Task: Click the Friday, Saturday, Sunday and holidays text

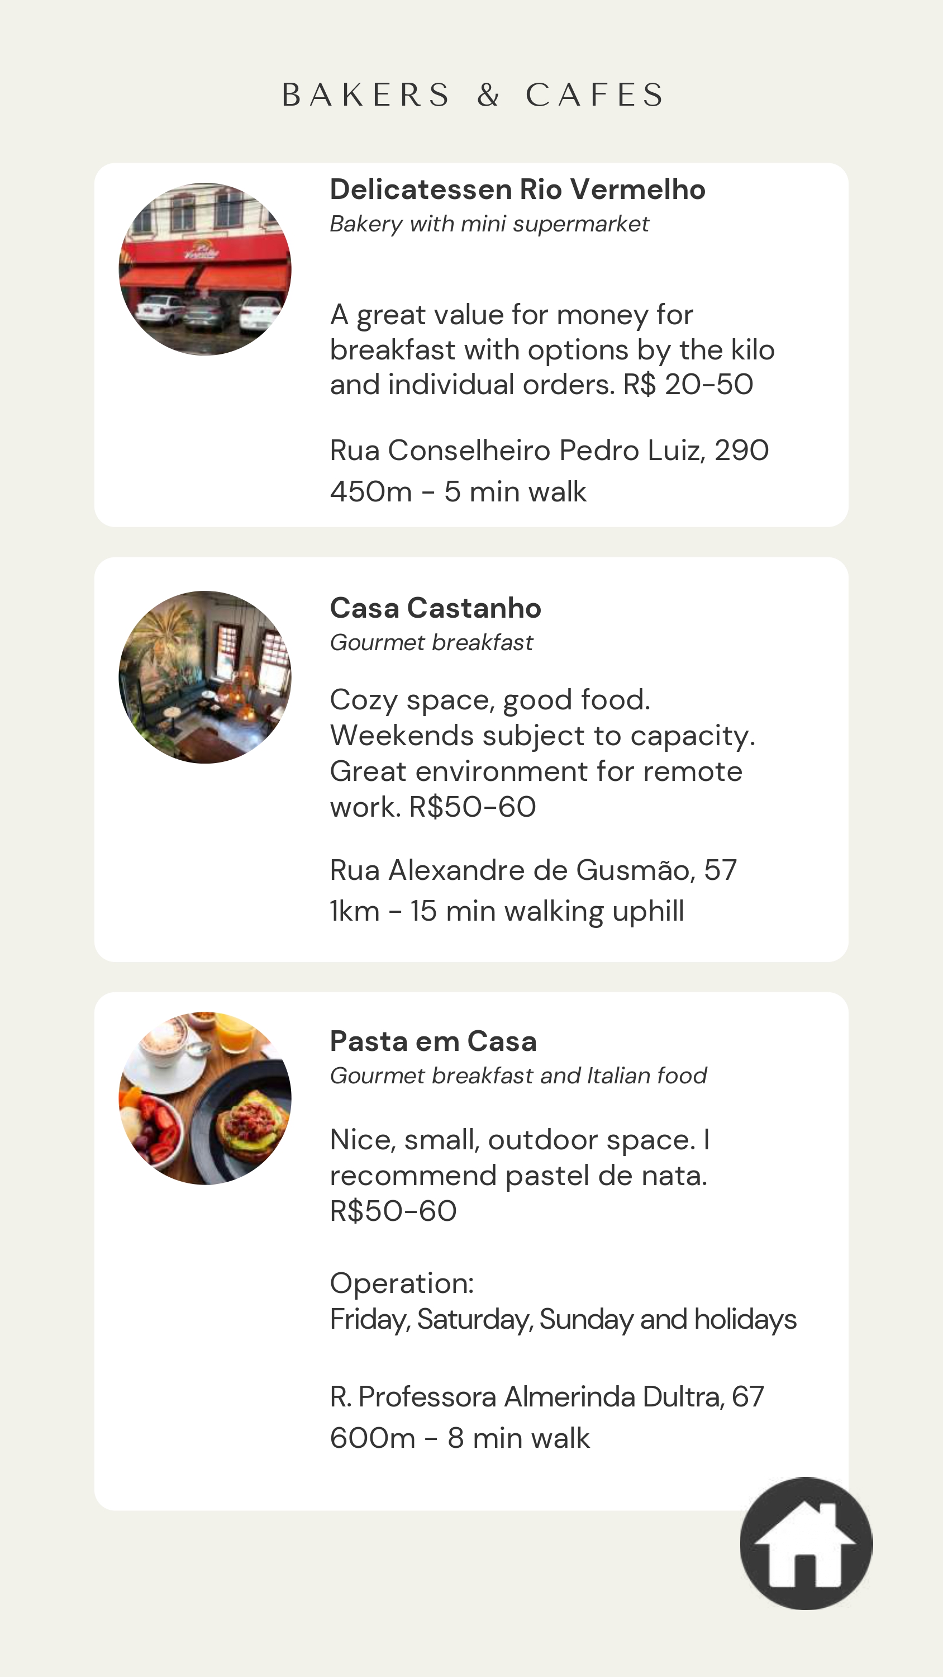Action: [563, 1319]
